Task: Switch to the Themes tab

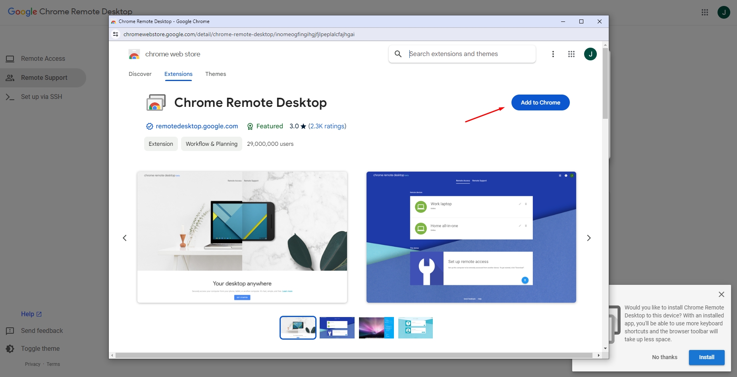Action: pyautogui.click(x=215, y=74)
